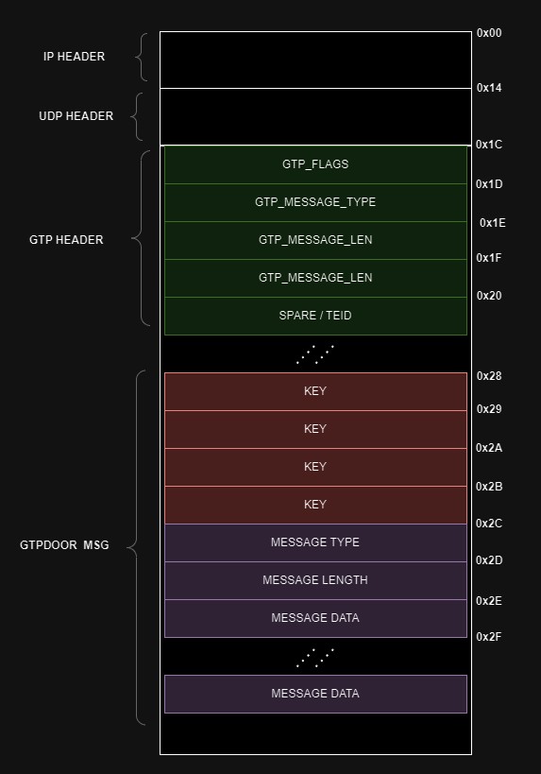Click the curly brace beside GTP HEADER
The image size is (541, 774).
pos(141,238)
